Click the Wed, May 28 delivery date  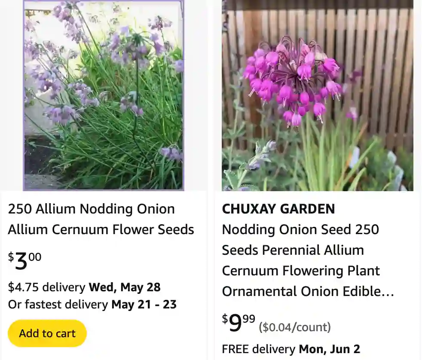[x=125, y=287]
